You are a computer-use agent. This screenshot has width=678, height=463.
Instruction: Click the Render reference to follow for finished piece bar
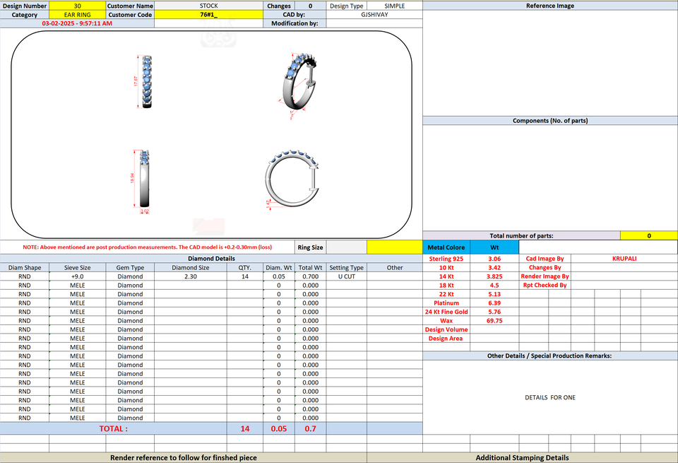click(x=184, y=457)
